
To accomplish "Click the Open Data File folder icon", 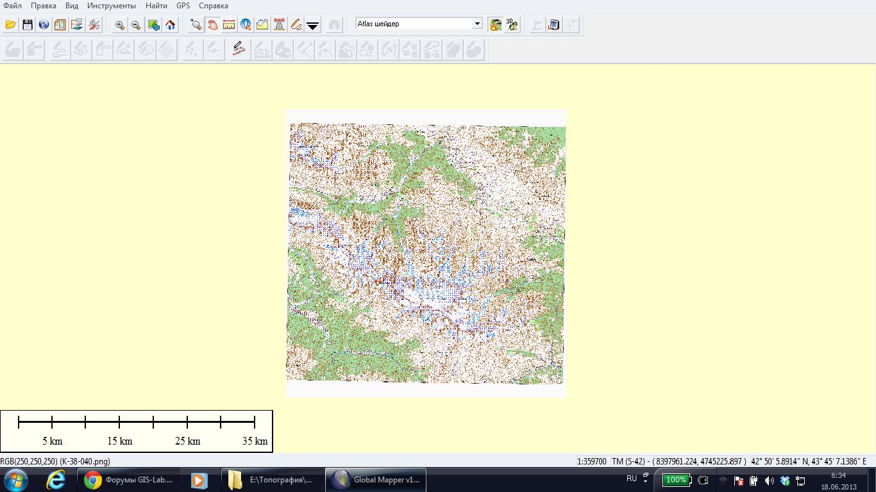I will 10,25.
